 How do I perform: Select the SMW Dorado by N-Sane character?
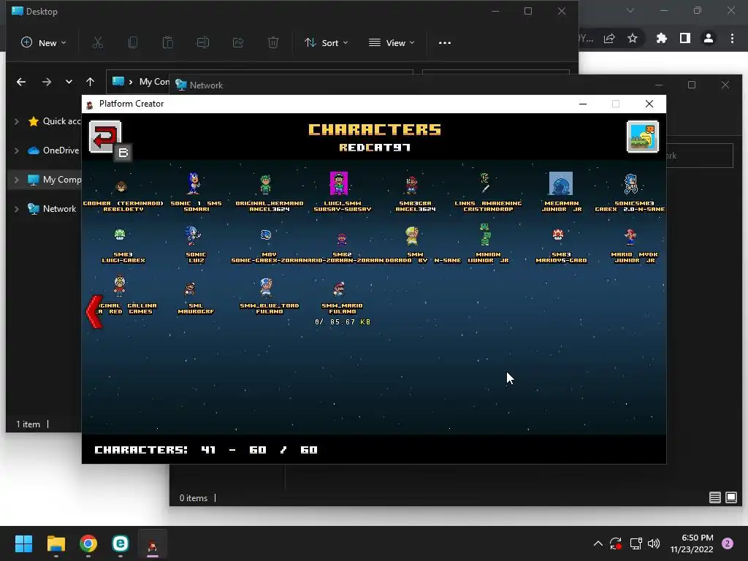point(412,236)
